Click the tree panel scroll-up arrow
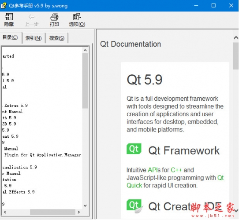The image size is (239, 220). (x=85, y=50)
